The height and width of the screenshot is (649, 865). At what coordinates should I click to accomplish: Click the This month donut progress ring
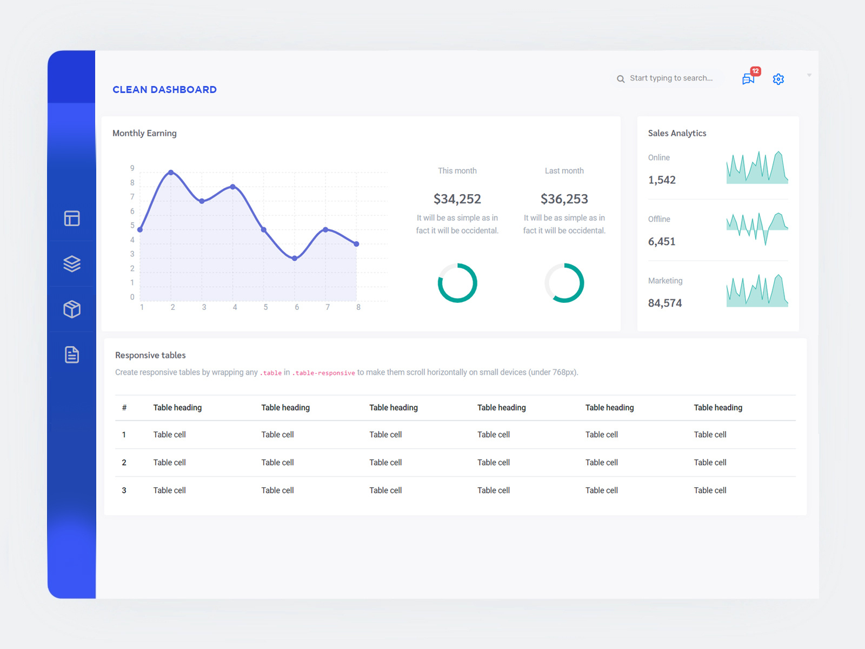click(x=457, y=282)
